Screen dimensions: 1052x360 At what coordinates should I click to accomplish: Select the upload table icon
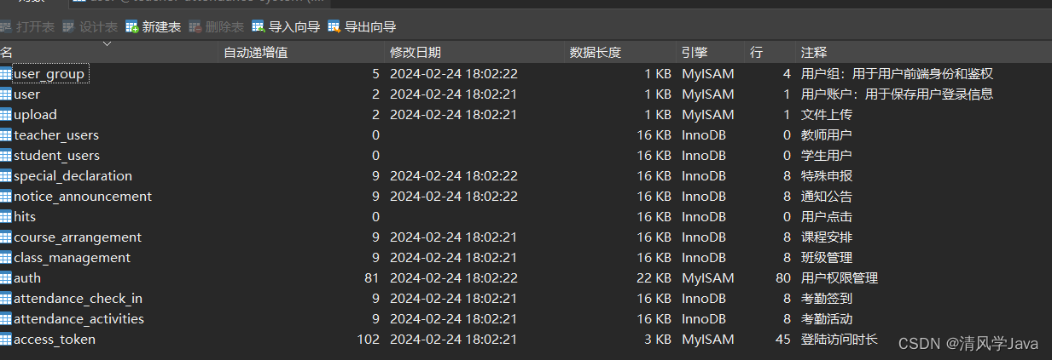coord(6,115)
